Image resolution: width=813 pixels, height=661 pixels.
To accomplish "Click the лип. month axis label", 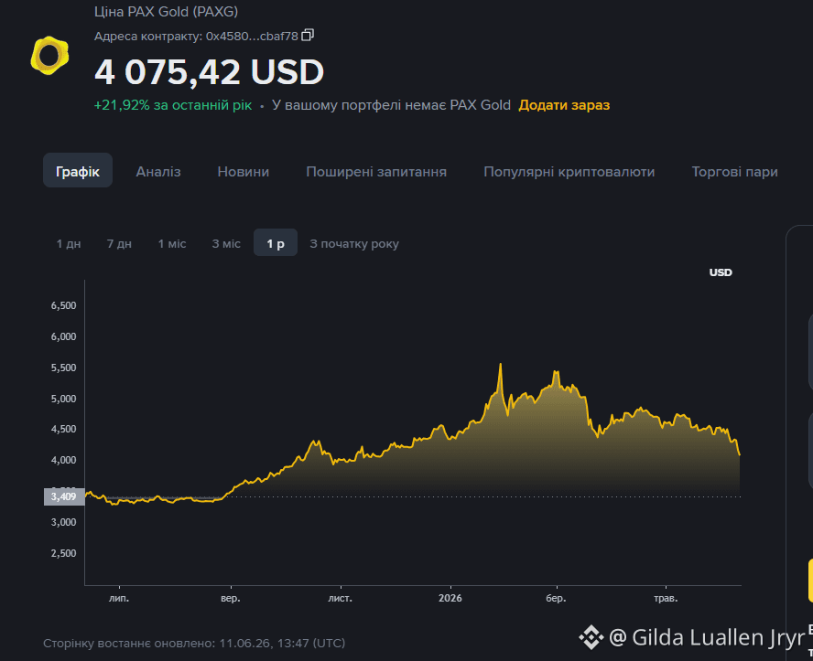I will (119, 598).
